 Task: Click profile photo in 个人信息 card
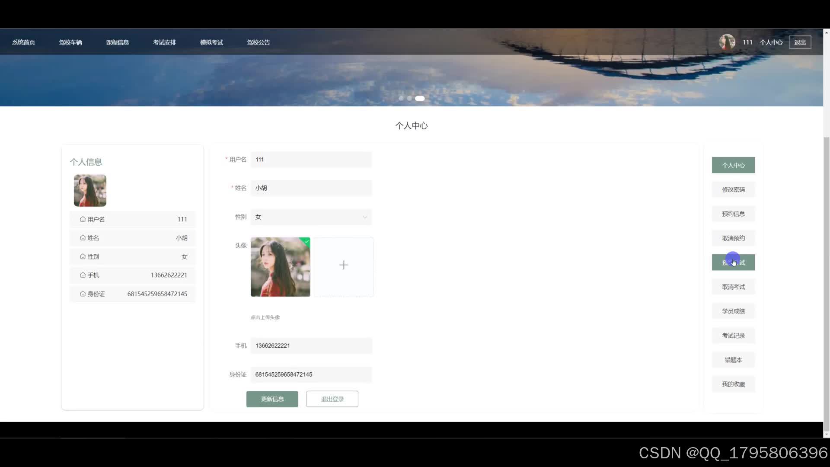click(90, 190)
